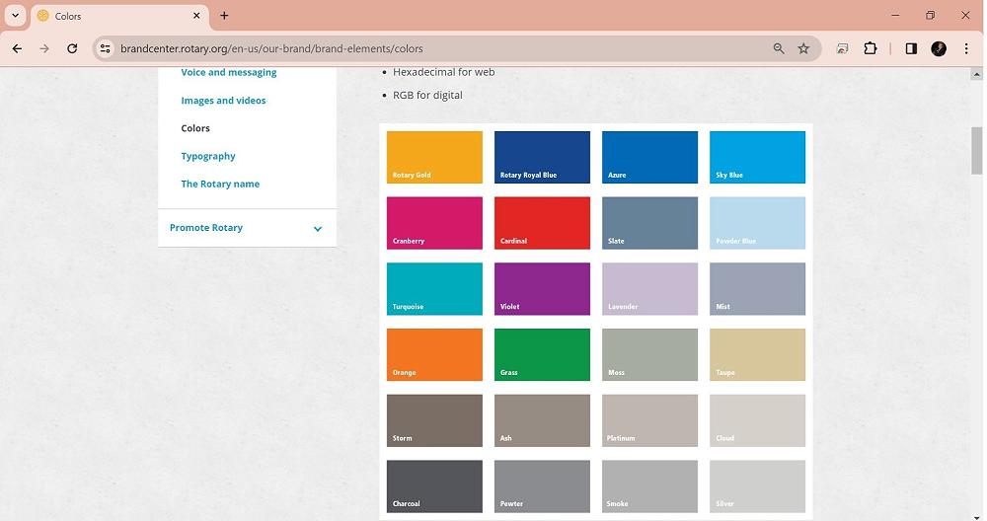Open the zoom magnifier icon in address bar
This screenshot has width=987, height=521.
[779, 48]
